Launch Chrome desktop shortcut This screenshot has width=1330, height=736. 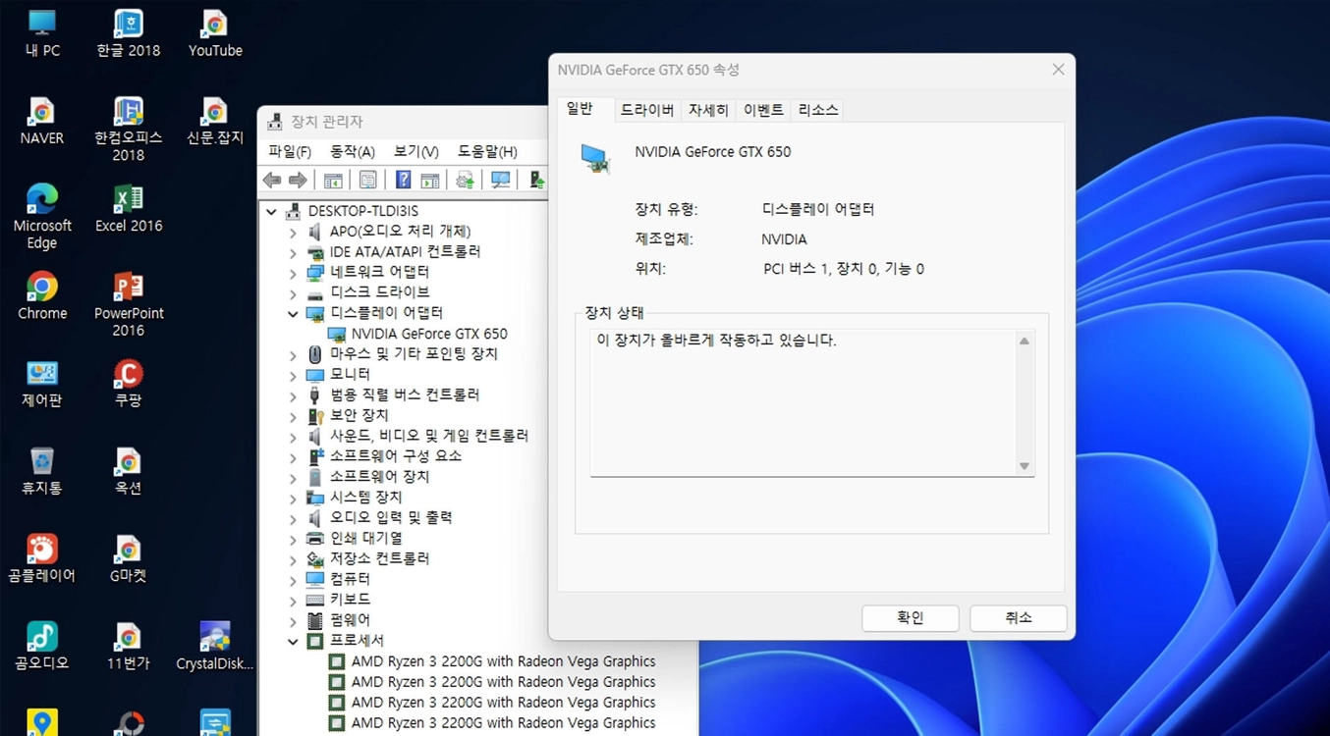[41, 295]
